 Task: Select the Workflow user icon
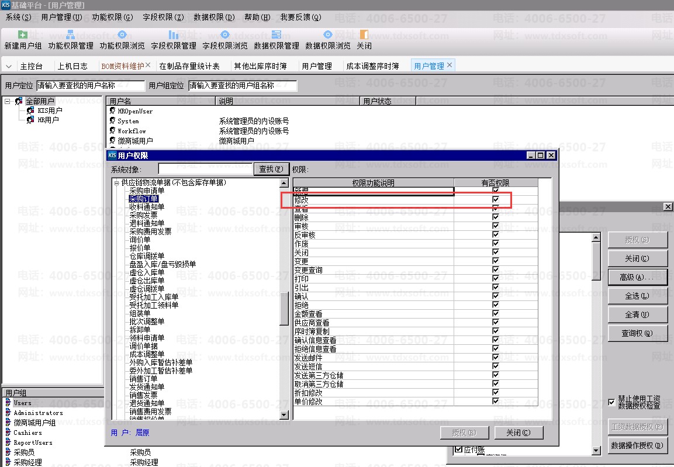point(113,130)
